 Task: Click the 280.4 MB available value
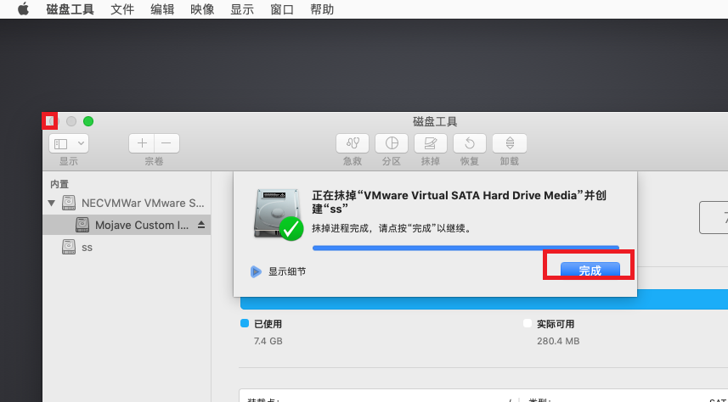pos(558,341)
